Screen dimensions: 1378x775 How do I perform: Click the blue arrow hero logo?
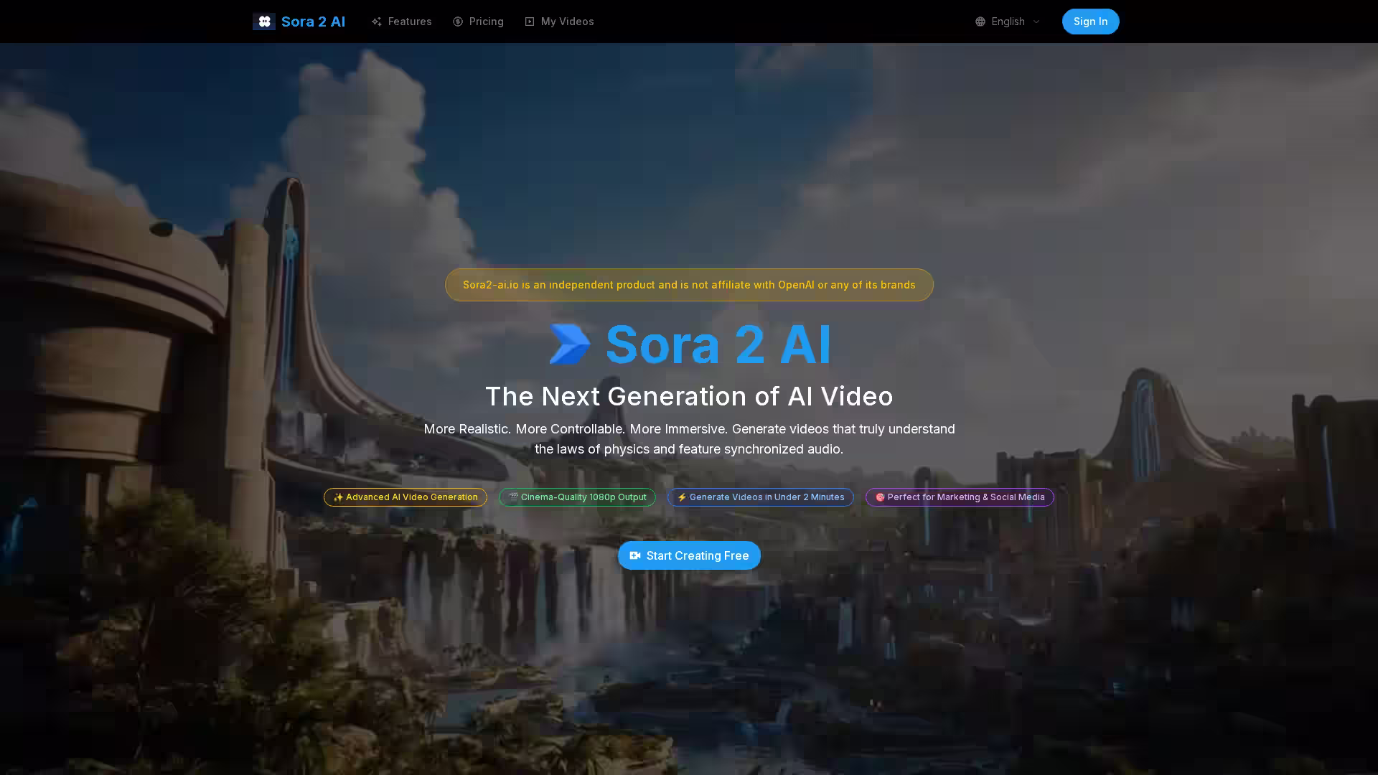click(x=570, y=344)
